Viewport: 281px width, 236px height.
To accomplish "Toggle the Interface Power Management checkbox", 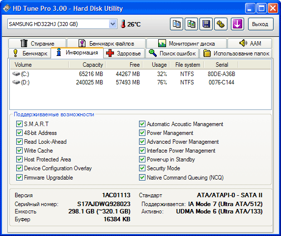I will (x=142, y=150).
